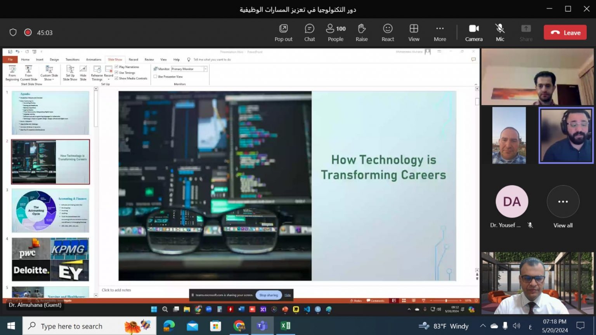Screen dimensions: 596x335
Task: Adjust volume via speaker tray icon
Action: (x=516, y=326)
